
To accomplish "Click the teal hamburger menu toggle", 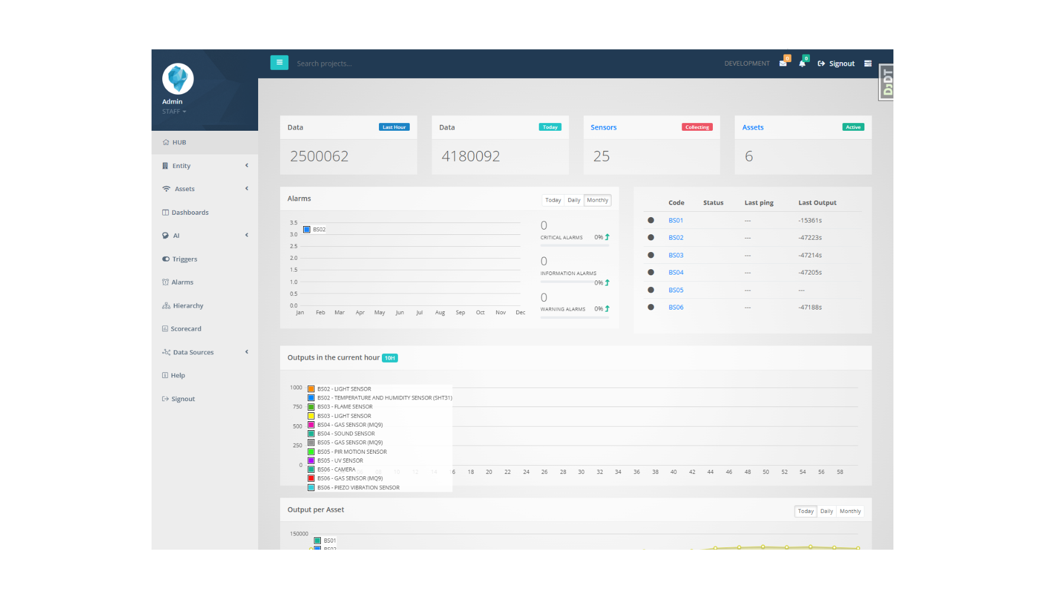I will 279,63.
